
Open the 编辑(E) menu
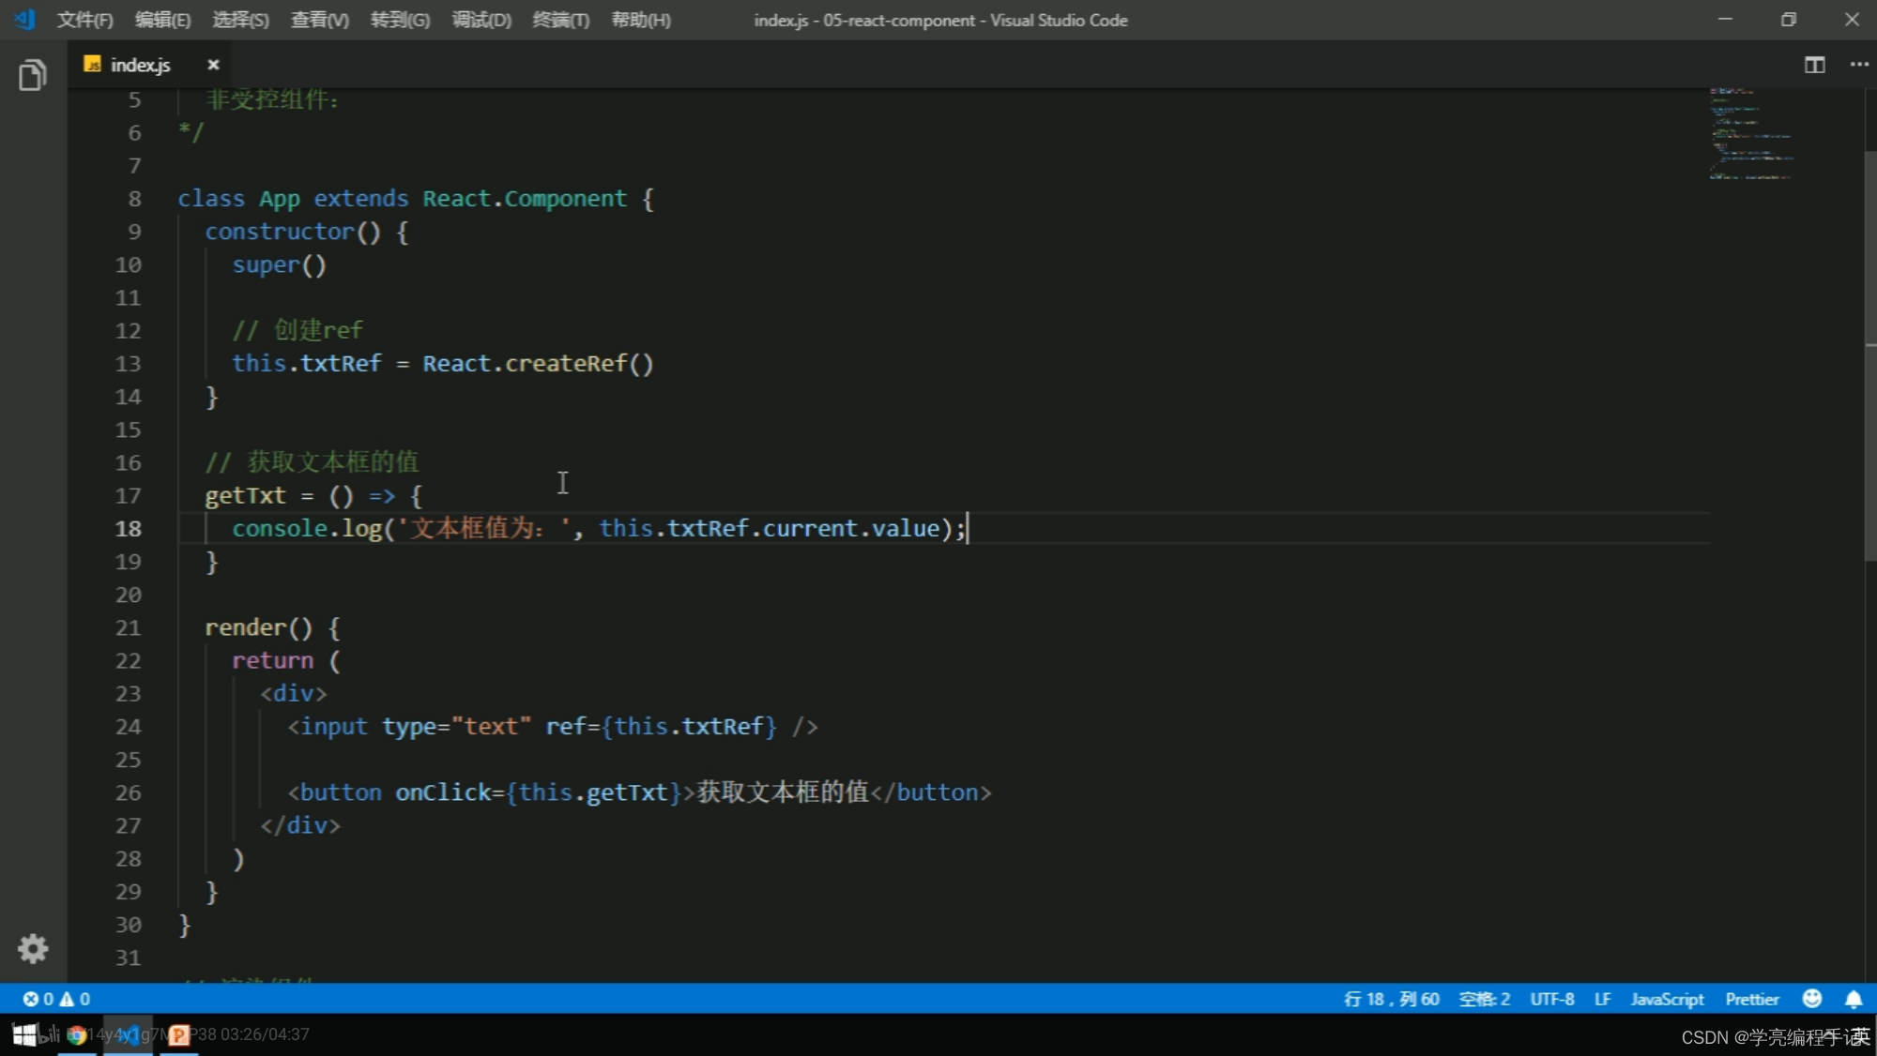click(x=162, y=20)
